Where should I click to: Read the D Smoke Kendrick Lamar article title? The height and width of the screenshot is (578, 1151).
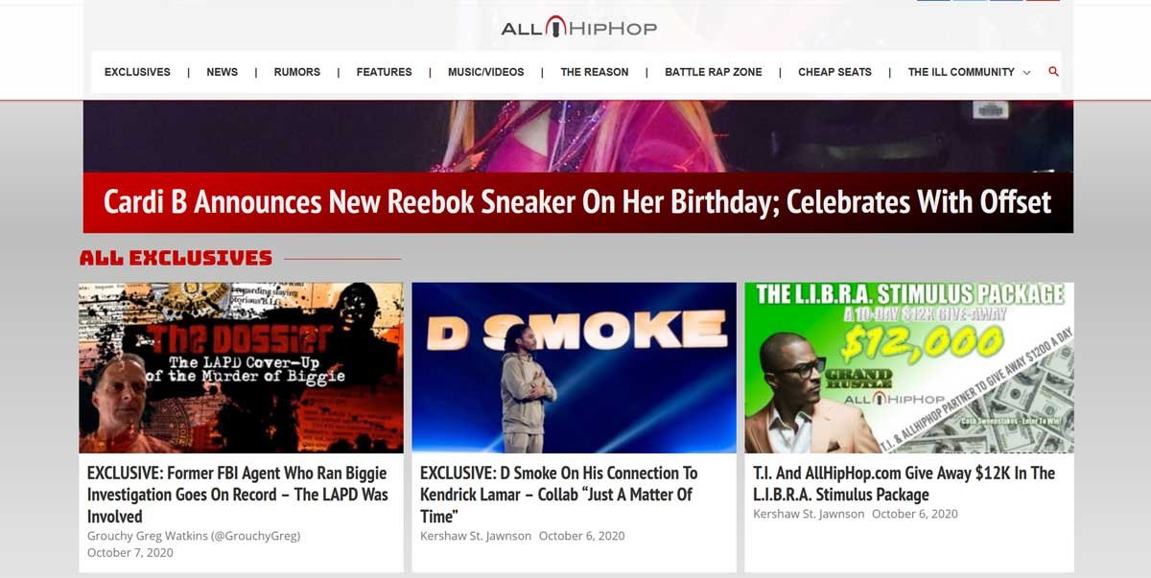point(559,495)
